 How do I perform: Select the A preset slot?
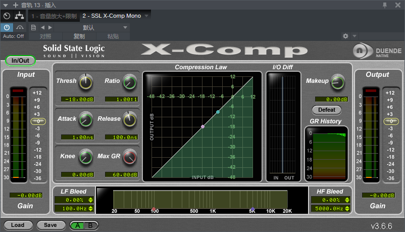click(77, 225)
